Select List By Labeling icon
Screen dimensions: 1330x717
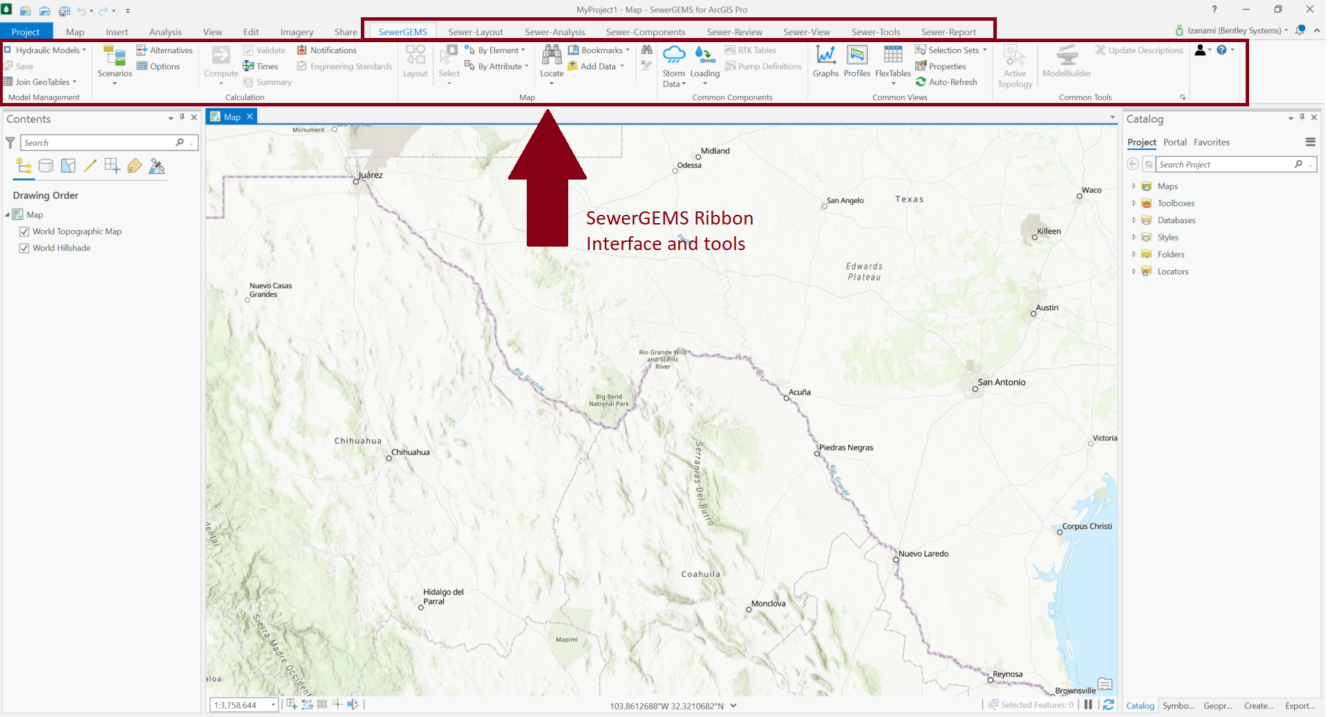[x=135, y=166]
